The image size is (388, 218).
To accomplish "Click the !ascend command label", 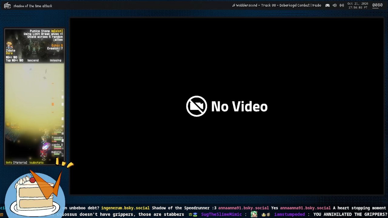I will (33, 61).
